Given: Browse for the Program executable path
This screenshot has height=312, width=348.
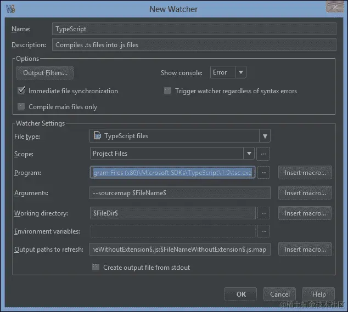Looking at the screenshot, I should click(x=263, y=173).
